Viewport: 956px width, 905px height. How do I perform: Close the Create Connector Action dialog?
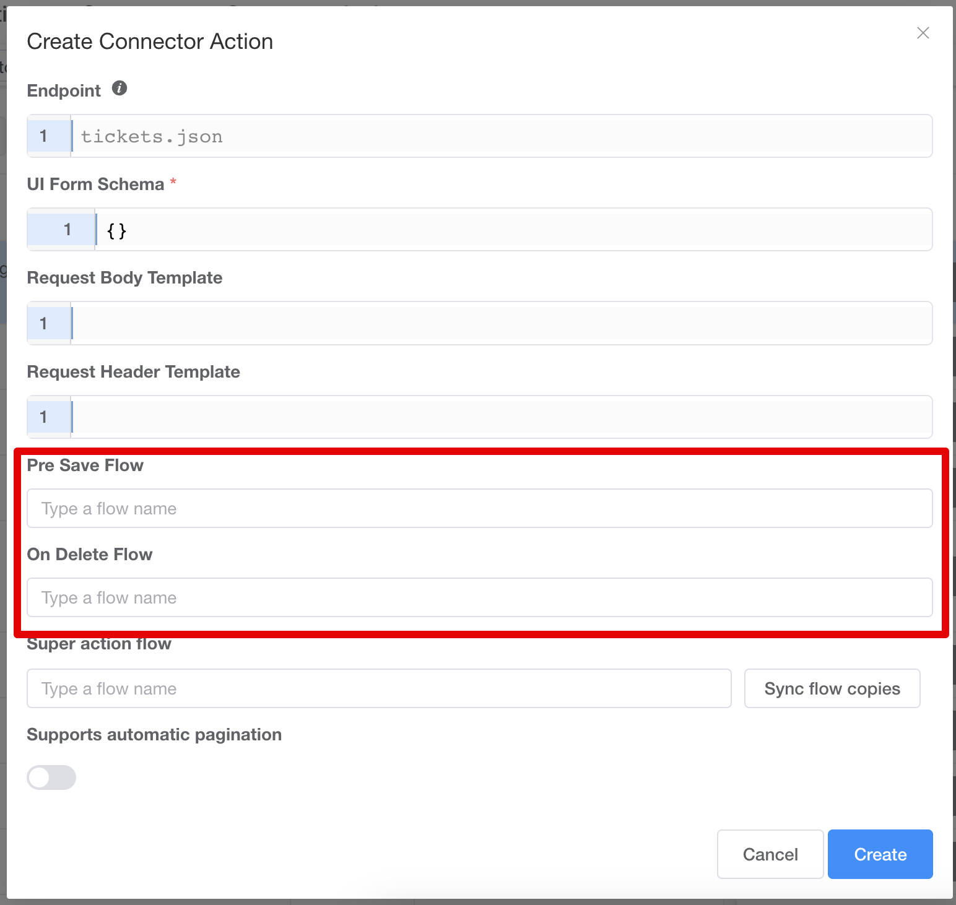tap(923, 33)
